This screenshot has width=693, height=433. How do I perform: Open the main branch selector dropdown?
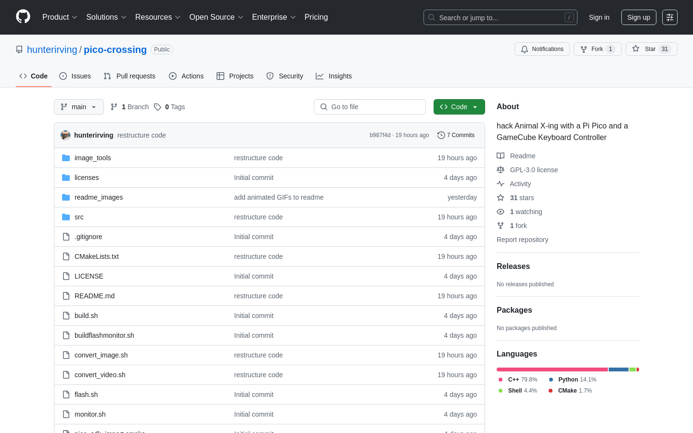click(79, 107)
